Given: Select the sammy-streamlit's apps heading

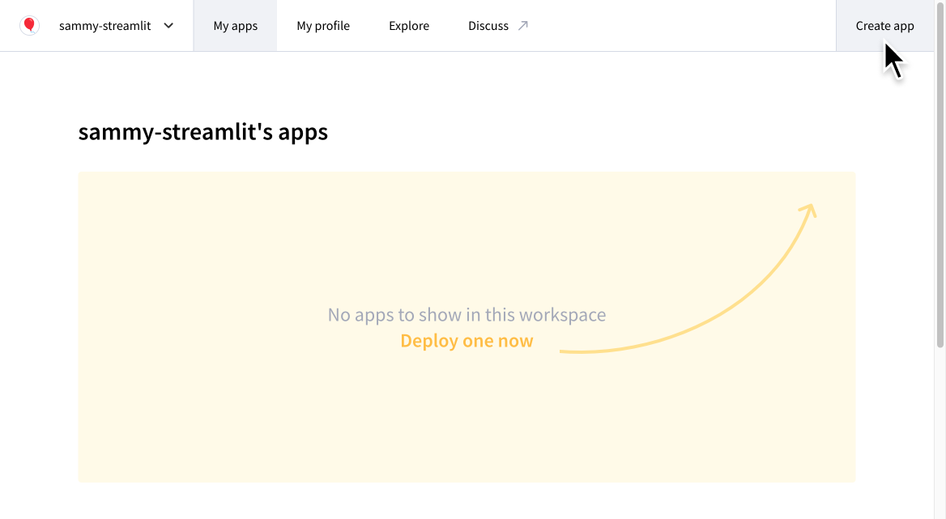Looking at the screenshot, I should (202, 131).
